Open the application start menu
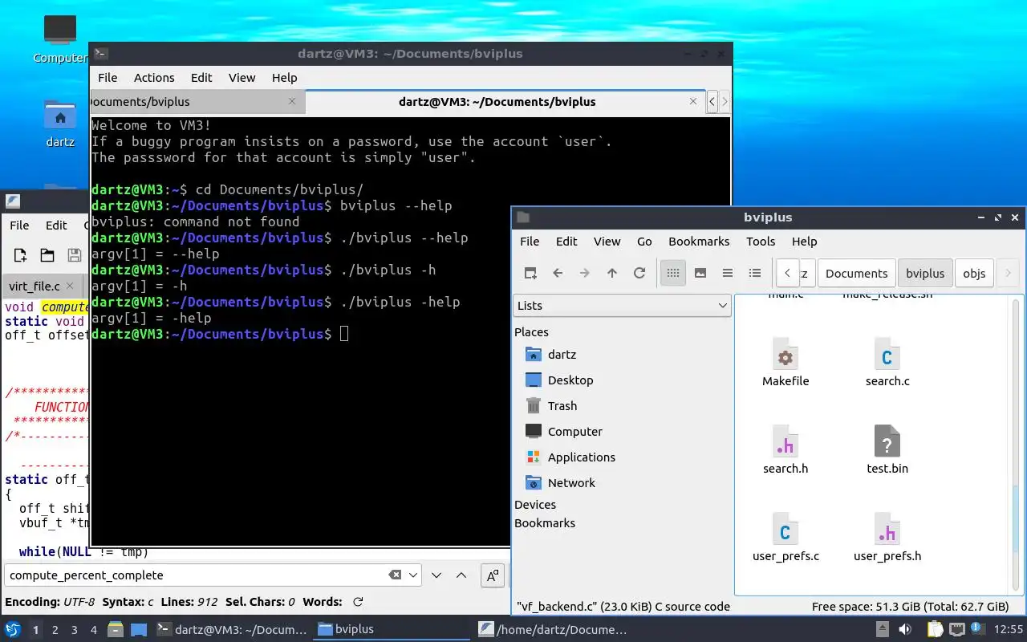Viewport: 1027px width, 642px height. 13,629
